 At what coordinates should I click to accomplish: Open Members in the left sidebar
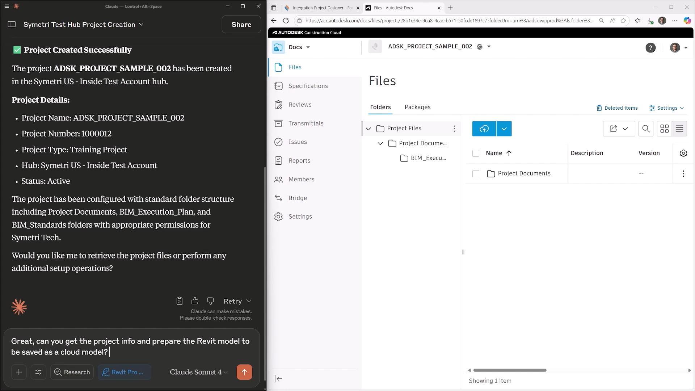pos(301,179)
